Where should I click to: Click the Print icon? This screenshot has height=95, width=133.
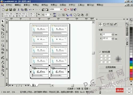tap(14, 9)
